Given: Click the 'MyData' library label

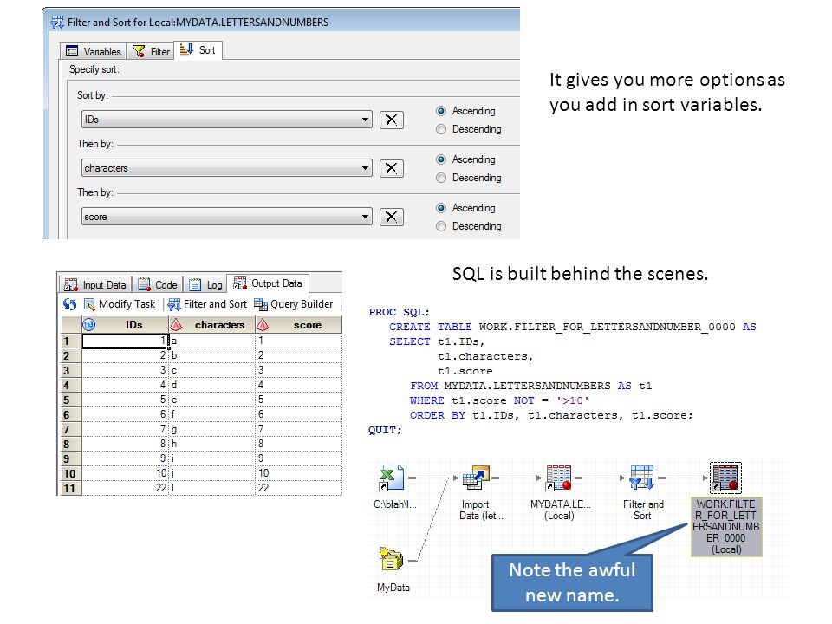Looking at the screenshot, I should (x=393, y=588).
